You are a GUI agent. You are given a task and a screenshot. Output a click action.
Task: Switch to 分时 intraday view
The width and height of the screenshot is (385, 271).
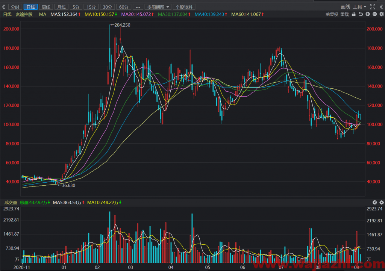point(15,7)
